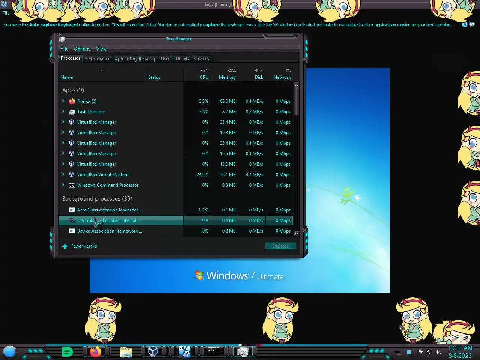This screenshot has width=480, height=360.
Task: Switch to the Services tab
Action: click(201, 58)
